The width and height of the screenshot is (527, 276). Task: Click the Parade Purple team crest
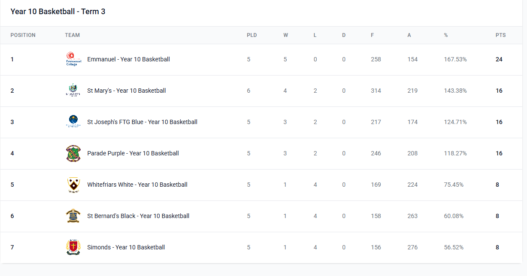(x=73, y=153)
